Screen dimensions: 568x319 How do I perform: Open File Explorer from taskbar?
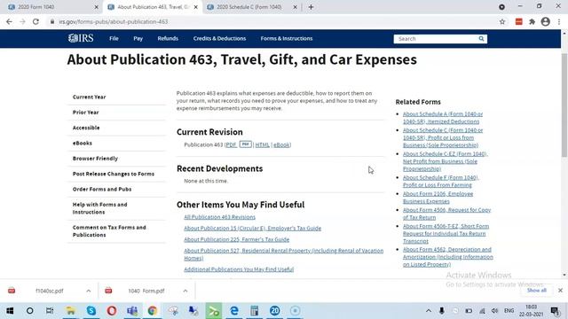pos(70,311)
